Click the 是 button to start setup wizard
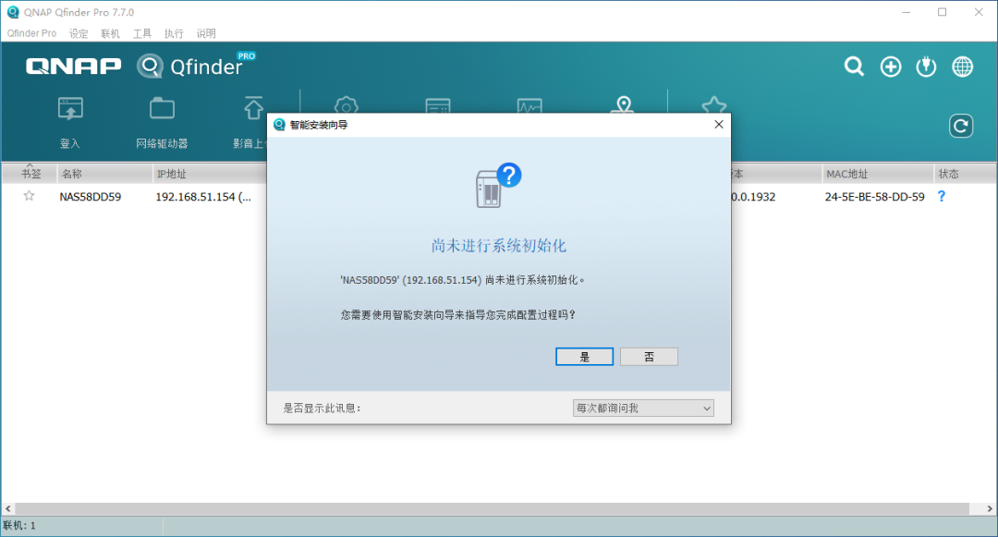 click(x=584, y=356)
